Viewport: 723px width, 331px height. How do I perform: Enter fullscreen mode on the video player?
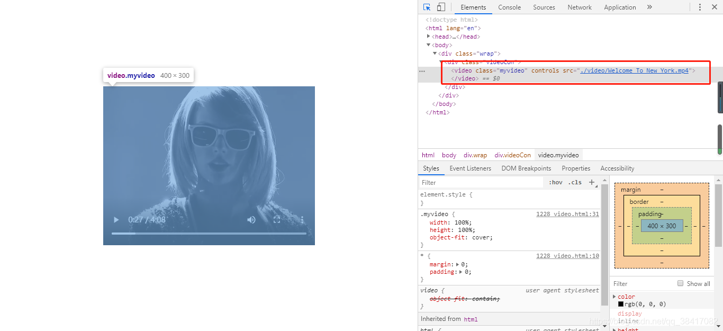coord(277,220)
